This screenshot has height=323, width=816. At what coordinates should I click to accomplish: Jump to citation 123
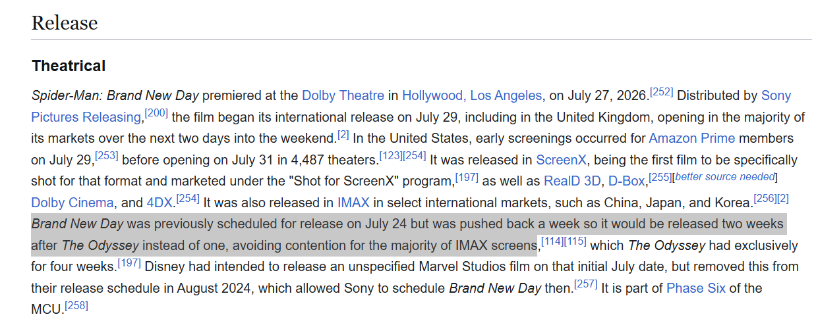click(x=390, y=156)
